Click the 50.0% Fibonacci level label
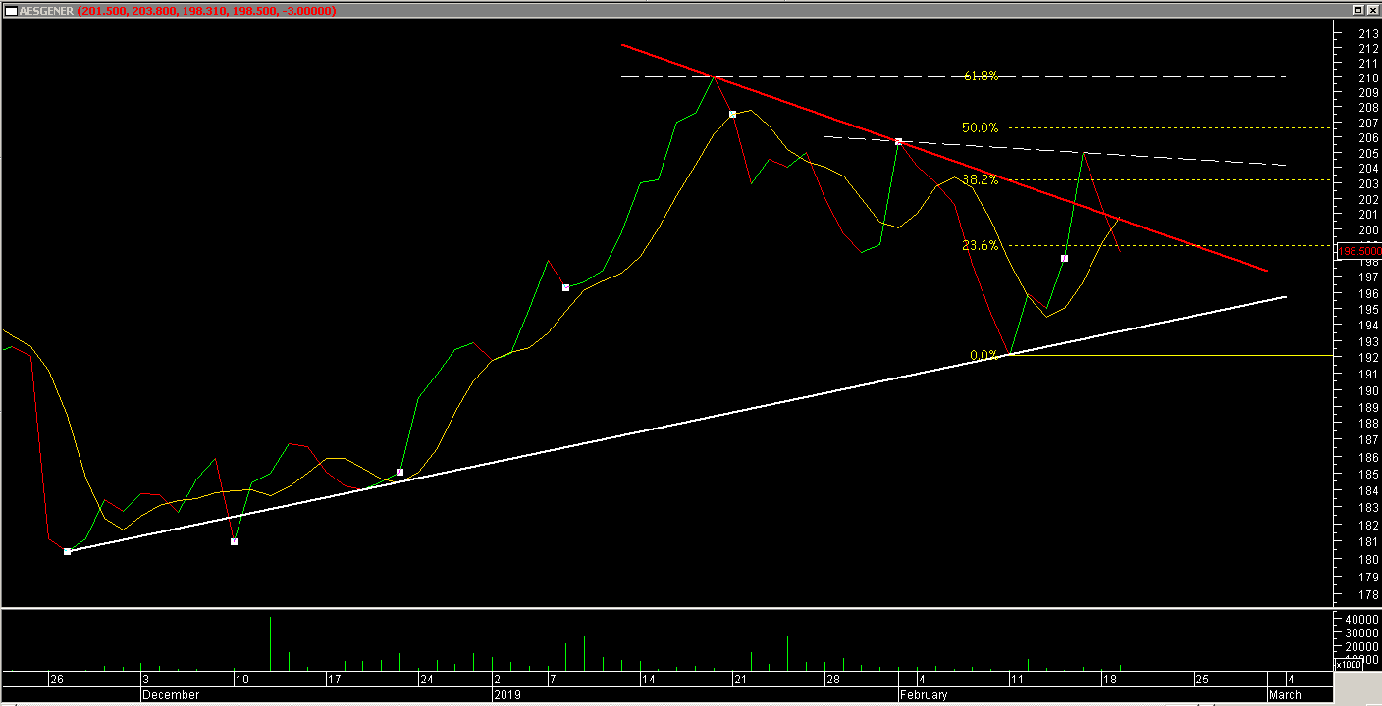This screenshot has height=706, width=1382. click(x=980, y=127)
